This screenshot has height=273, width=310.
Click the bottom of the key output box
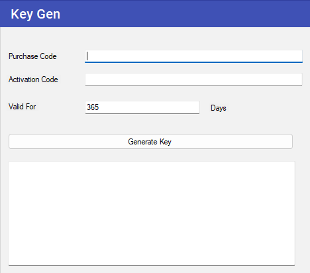152,260
